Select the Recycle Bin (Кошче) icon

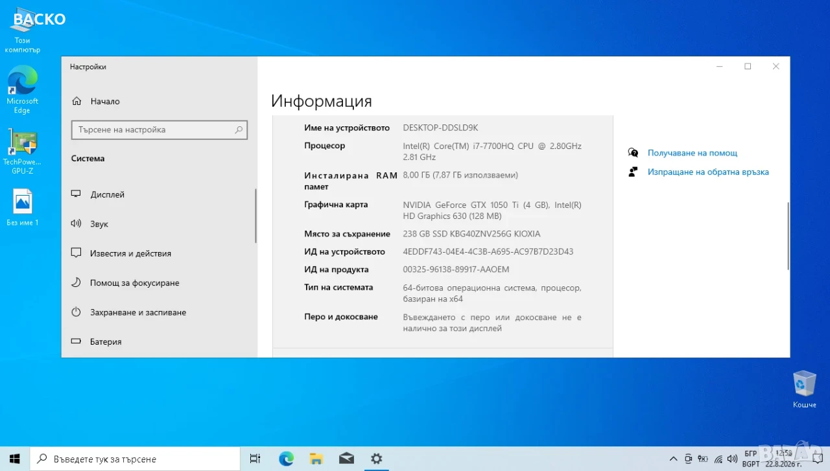point(805,389)
